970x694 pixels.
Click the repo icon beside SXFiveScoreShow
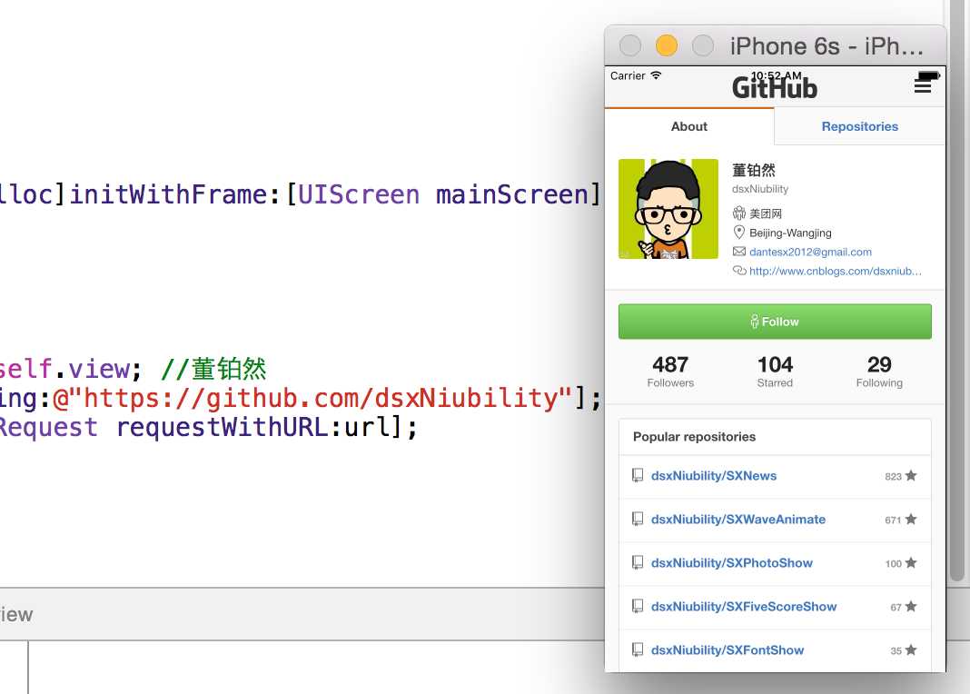coord(638,606)
